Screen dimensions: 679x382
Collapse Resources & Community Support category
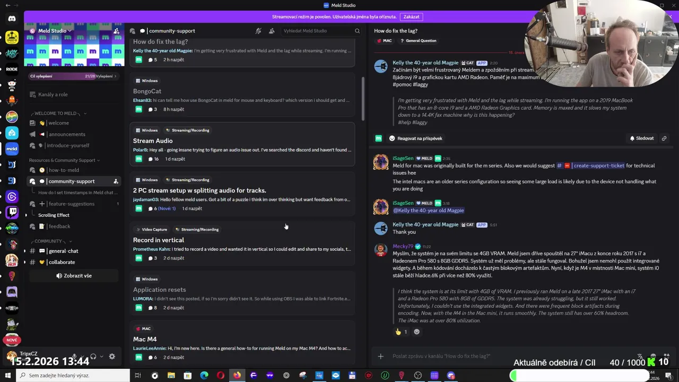[x=64, y=160]
